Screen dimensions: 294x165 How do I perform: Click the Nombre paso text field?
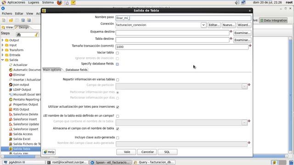point(183,18)
